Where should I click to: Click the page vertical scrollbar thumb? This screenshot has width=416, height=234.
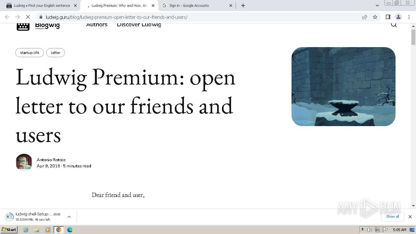[x=413, y=37]
